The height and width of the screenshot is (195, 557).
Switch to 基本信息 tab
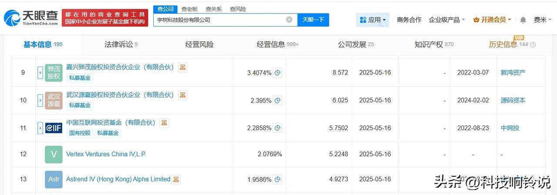(x=43, y=44)
